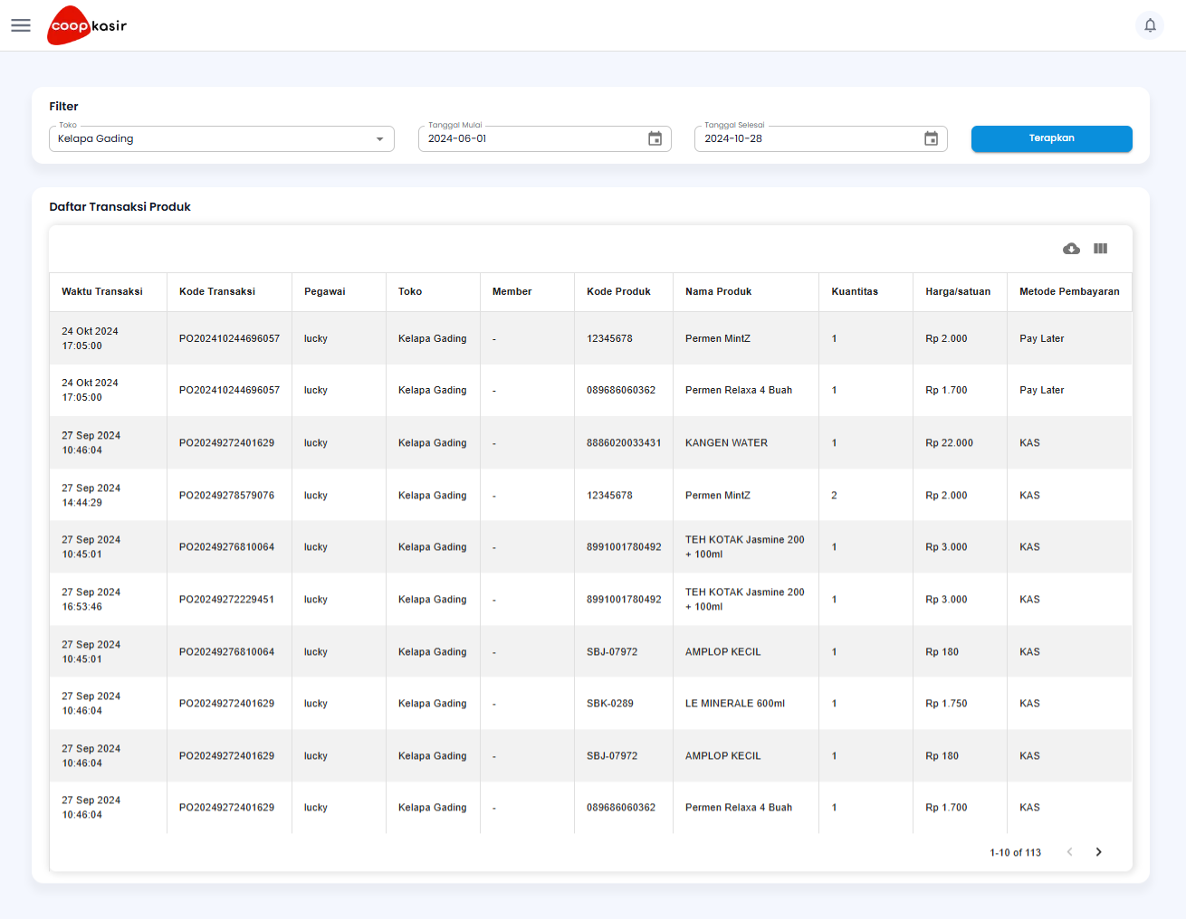Open the hamburger navigation menu

pyautogui.click(x=21, y=25)
